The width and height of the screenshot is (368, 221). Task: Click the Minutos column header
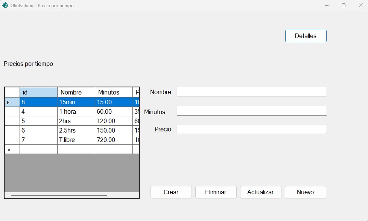coord(114,92)
